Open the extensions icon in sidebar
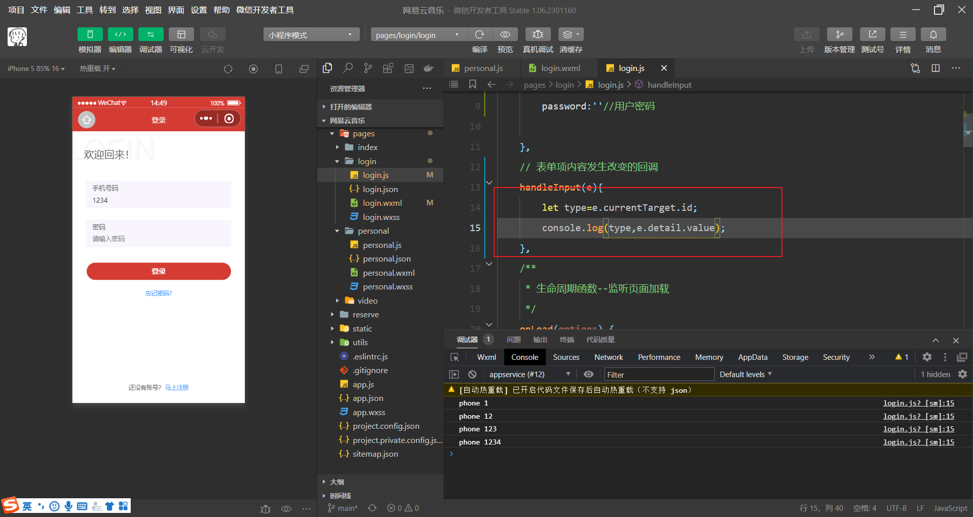The width and height of the screenshot is (973, 517). click(x=388, y=68)
